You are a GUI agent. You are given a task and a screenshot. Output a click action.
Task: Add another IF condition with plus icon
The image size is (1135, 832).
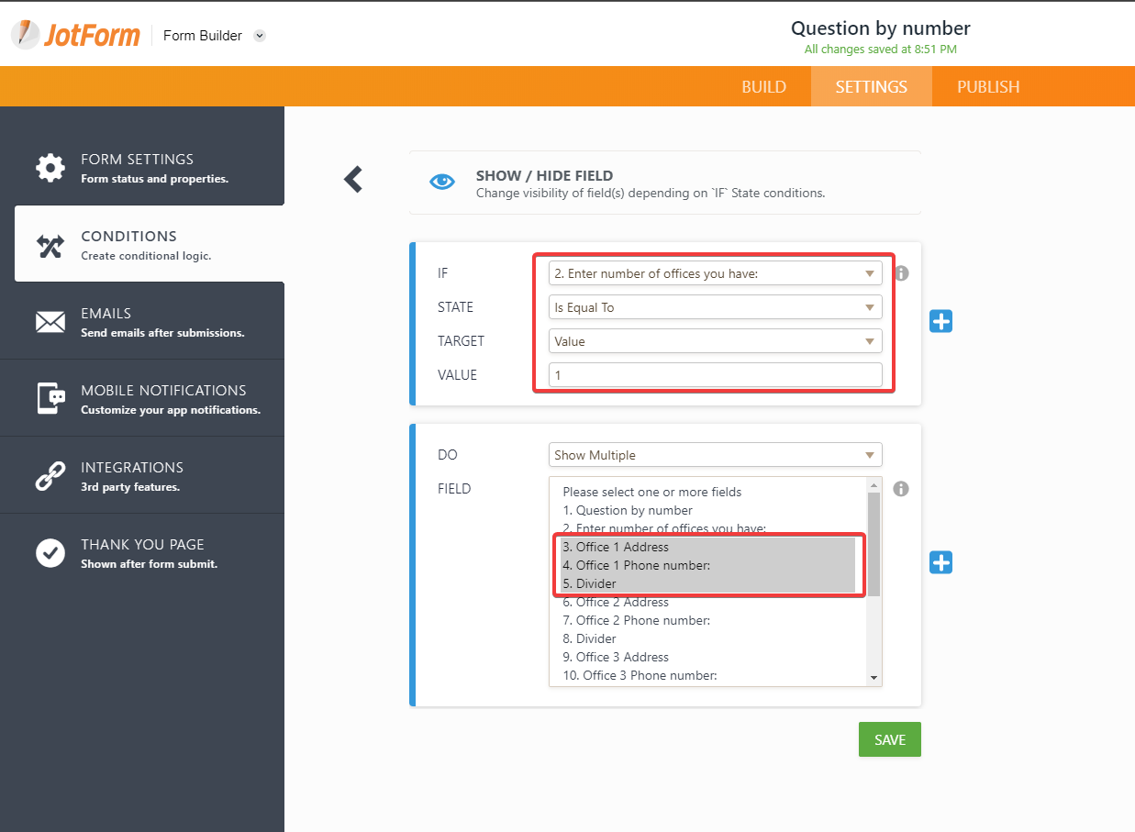[940, 321]
